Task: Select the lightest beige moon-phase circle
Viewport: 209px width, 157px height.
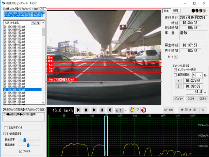Action: pos(204,11)
